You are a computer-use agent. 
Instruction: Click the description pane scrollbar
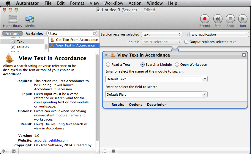tap(97, 98)
